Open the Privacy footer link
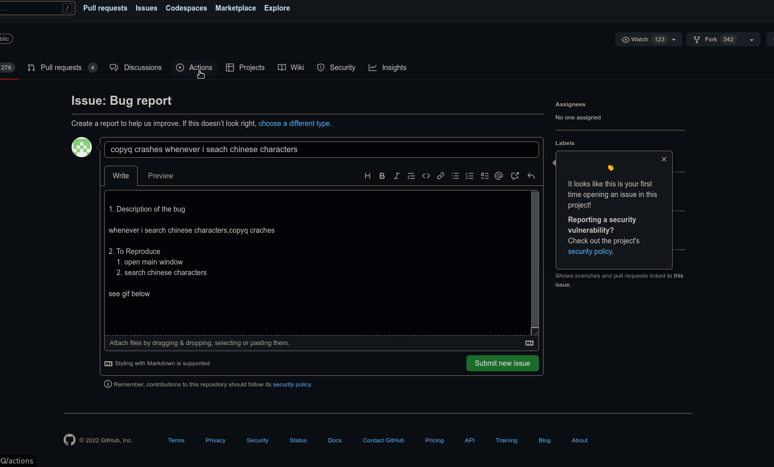 (x=215, y=440)
